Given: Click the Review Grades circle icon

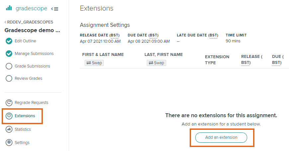Looking at the screenshot, I should pos(9,78).
